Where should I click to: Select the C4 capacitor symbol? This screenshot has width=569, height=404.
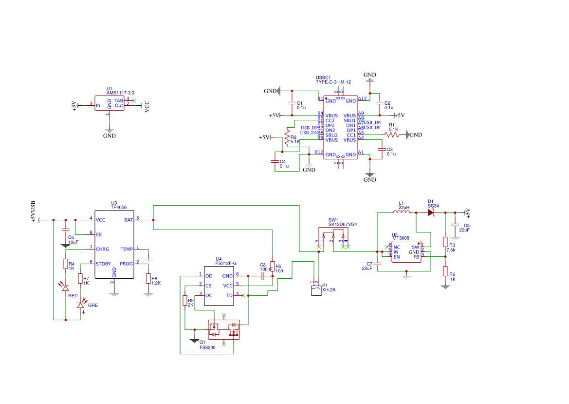(275, 161)
